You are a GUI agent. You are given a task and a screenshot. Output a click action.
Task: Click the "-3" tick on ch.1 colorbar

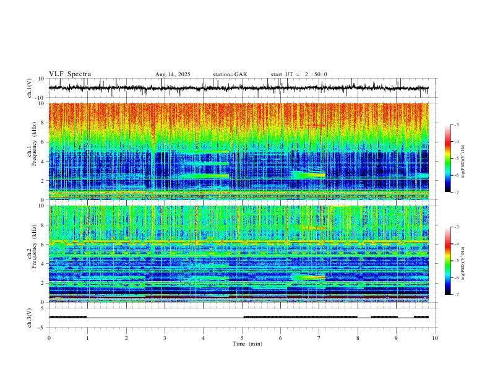(x=456, y=124)
